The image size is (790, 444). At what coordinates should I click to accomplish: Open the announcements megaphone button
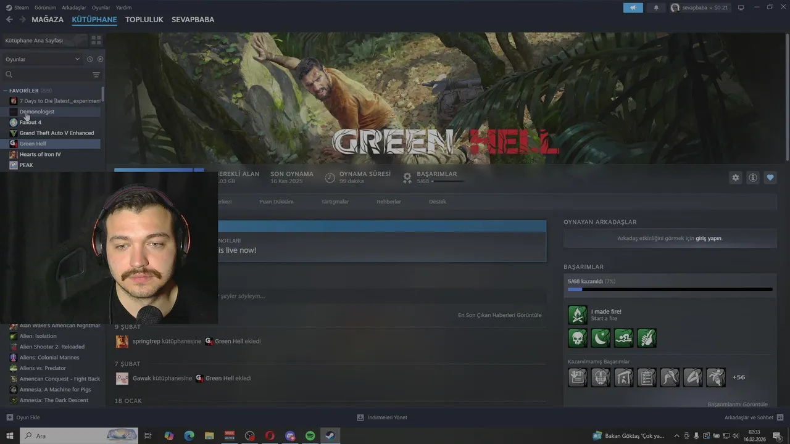pos(633,7)
